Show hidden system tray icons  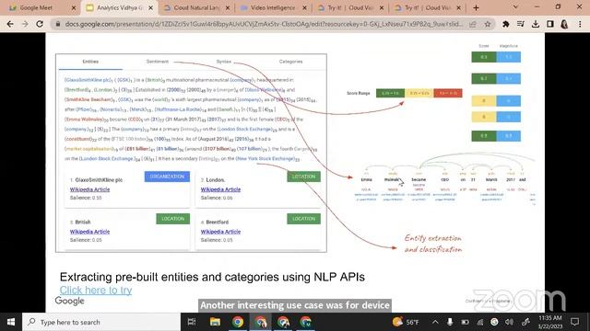click(435, 322)
